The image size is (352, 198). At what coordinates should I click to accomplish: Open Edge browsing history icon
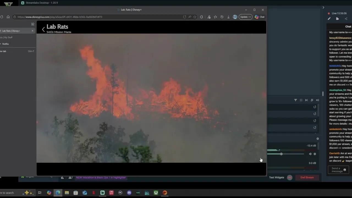click(x=222, y=17)
